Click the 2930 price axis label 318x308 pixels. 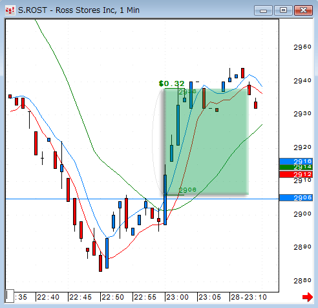coord(302,114)
